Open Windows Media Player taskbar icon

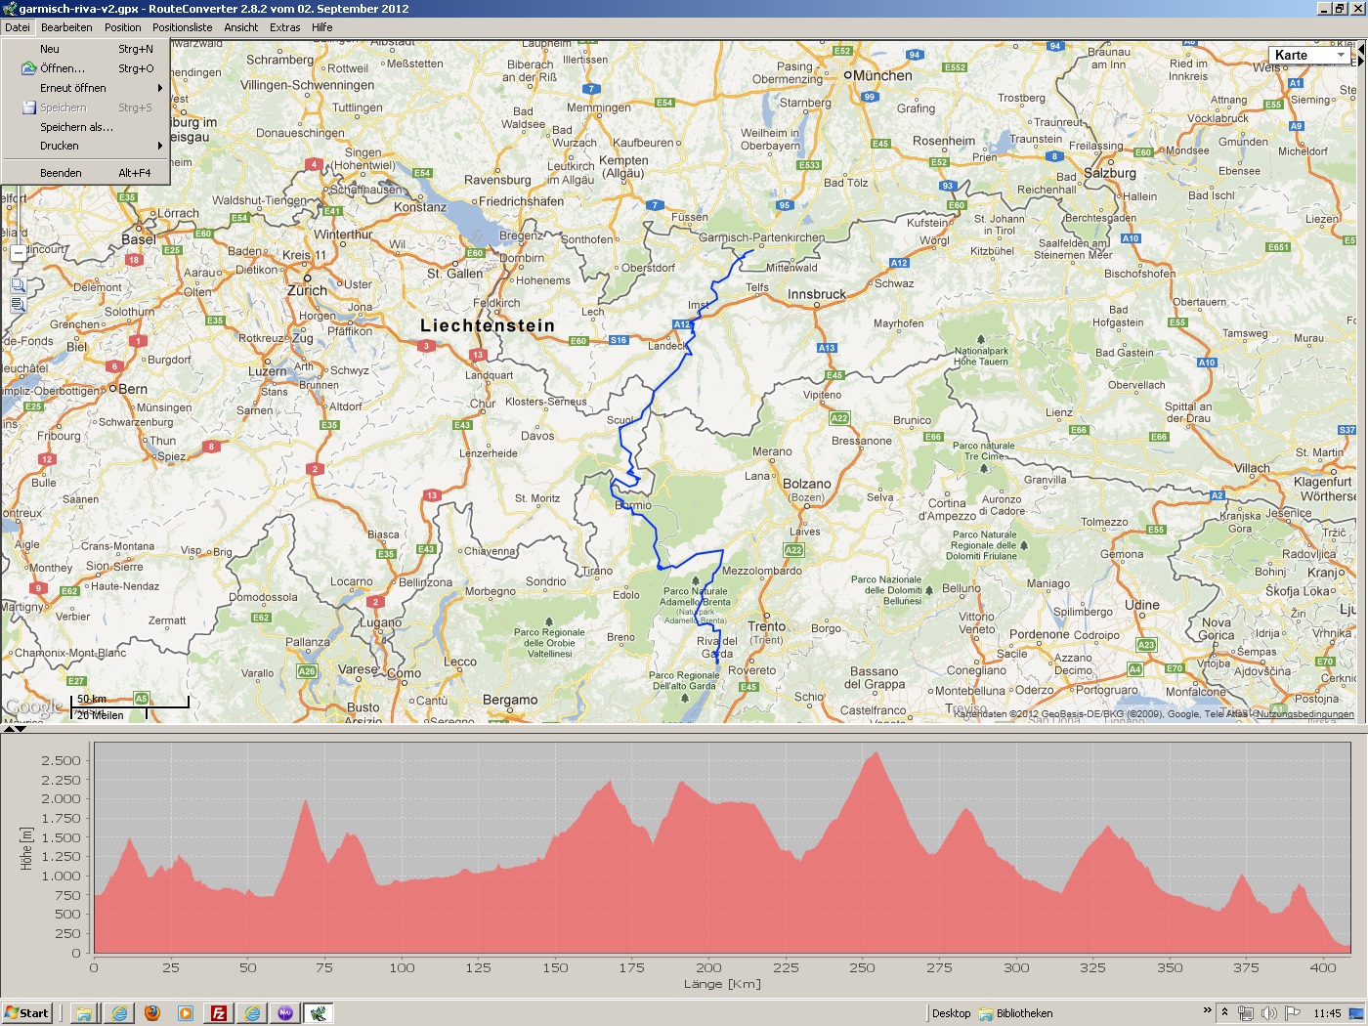tap(185, 1013)
